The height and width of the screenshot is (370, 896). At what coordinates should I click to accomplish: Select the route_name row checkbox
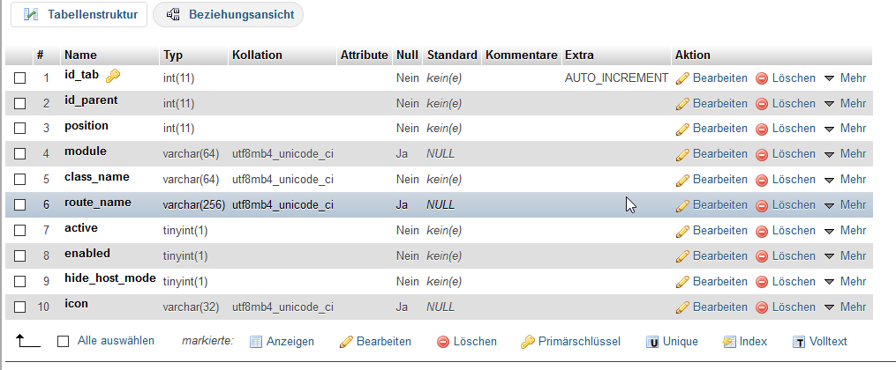(20, 205)
